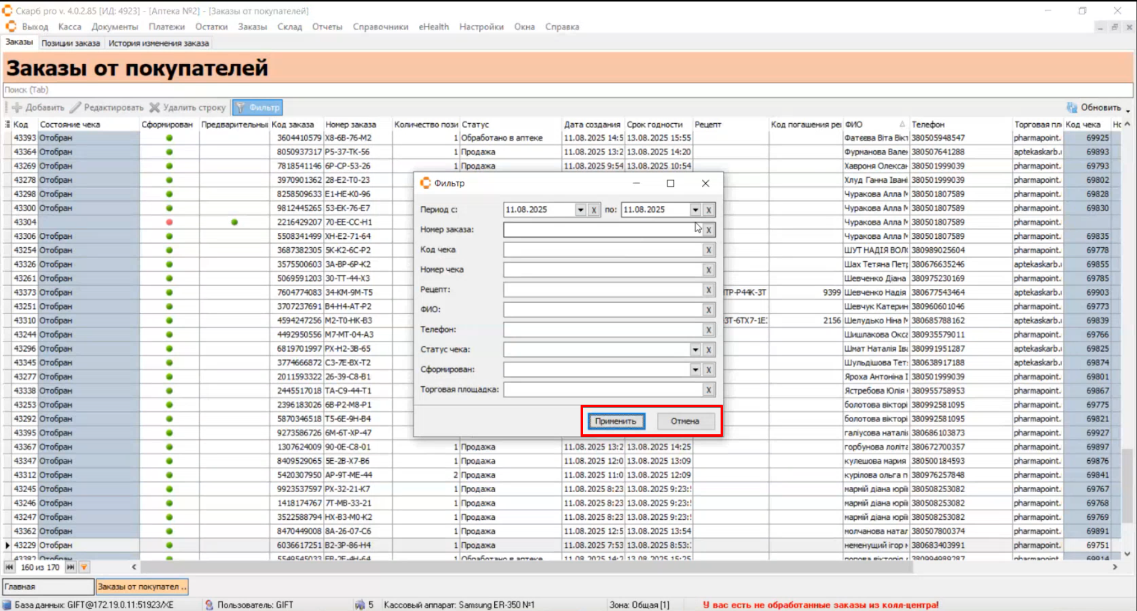Open the Справочники menu
Screen dimensions: 1137x611
click(380, 27)
